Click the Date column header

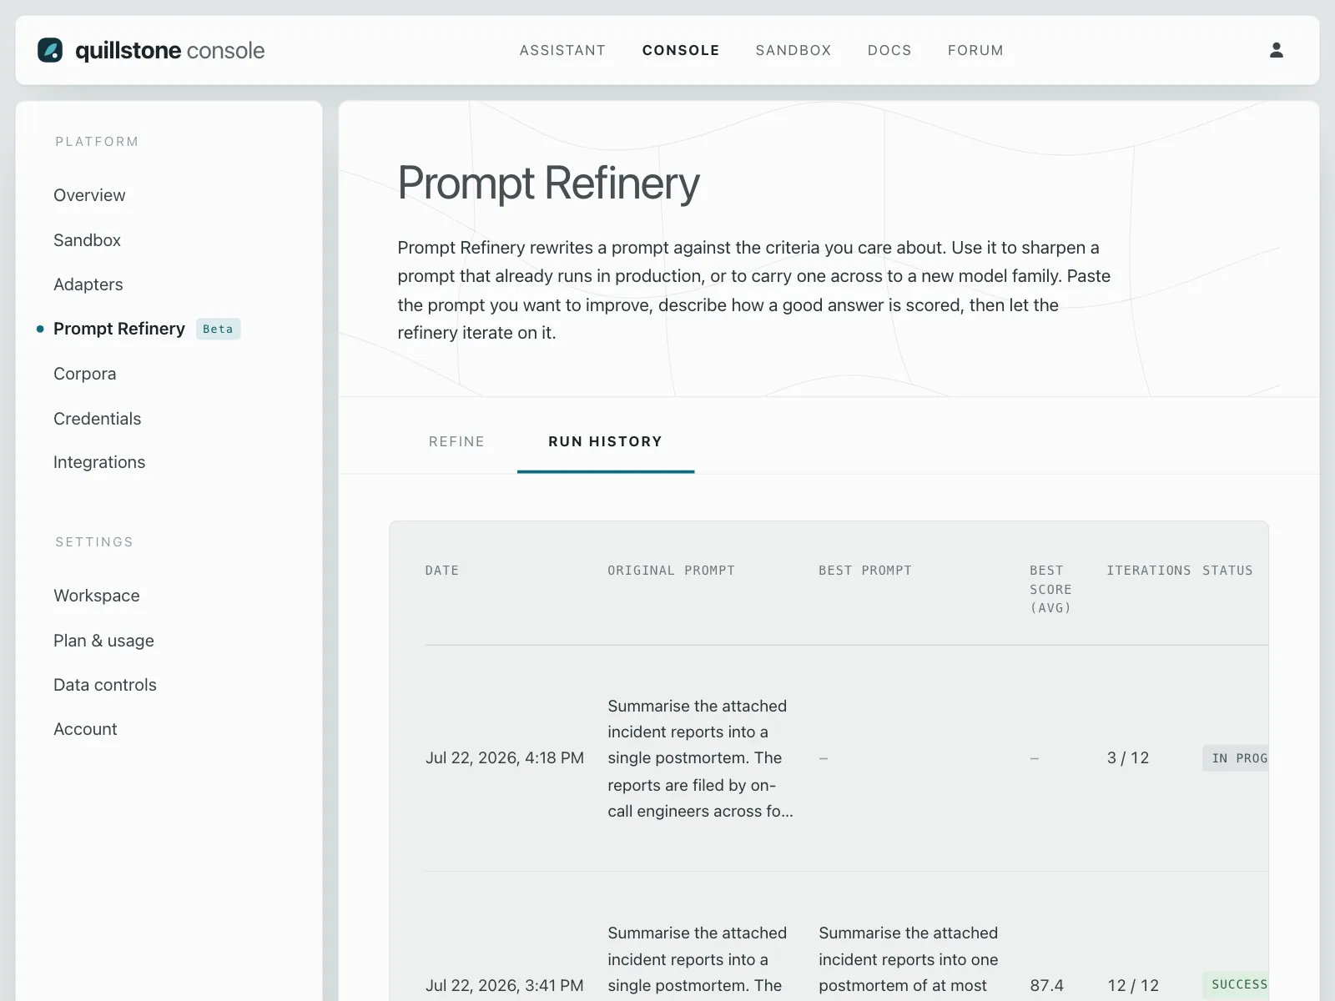[441, 571]
